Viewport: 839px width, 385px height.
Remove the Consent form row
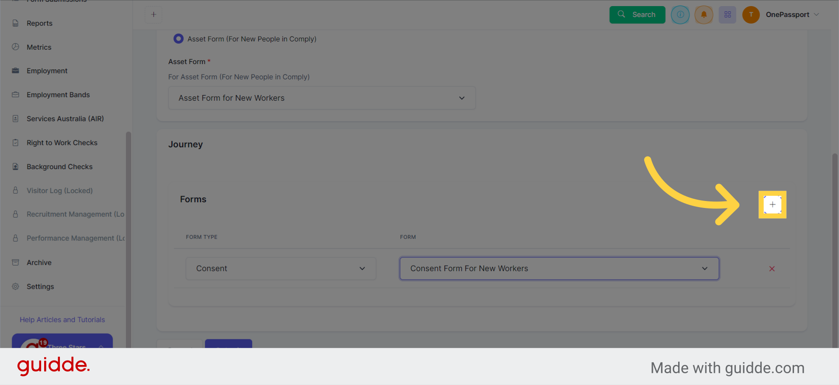(772, 269)
